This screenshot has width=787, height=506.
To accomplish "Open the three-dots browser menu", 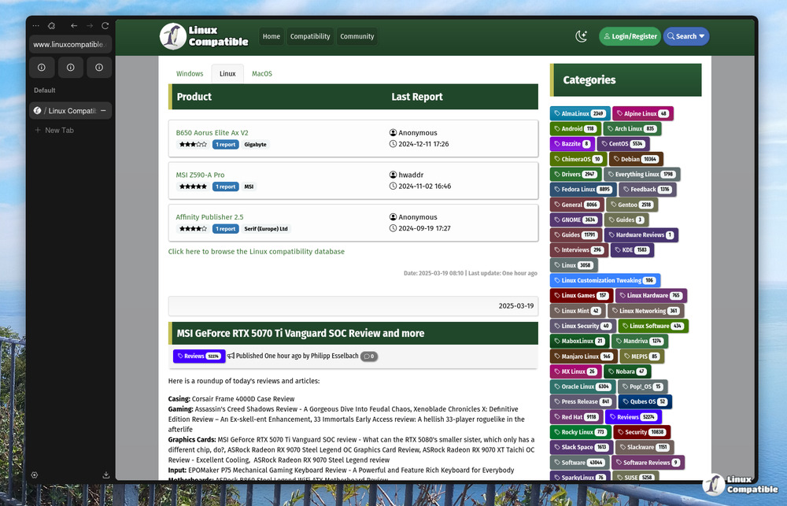I will point(36,26).
